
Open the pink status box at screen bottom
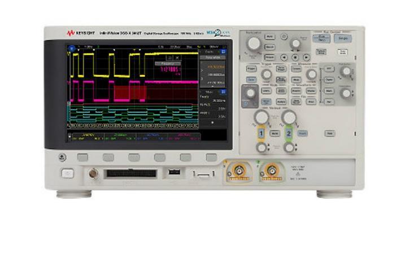[184, 137]
